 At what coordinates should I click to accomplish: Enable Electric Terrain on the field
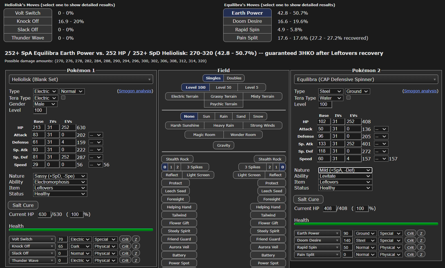[185, 96]
